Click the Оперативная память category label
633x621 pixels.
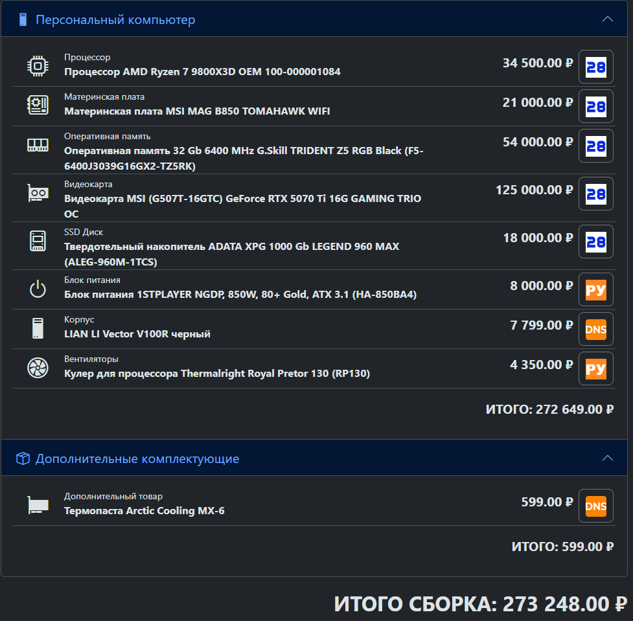tap(108, 137)
